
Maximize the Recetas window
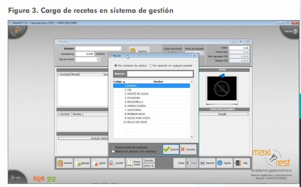240,42
